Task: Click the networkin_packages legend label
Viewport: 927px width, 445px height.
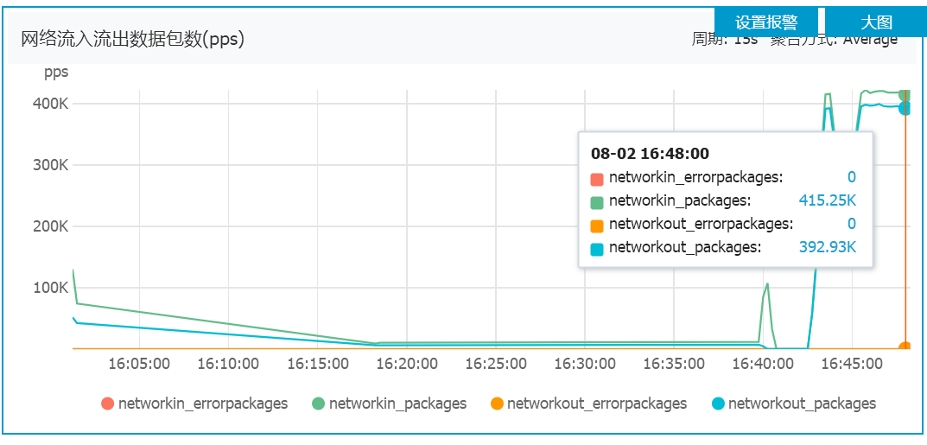Action: [398, 404]
